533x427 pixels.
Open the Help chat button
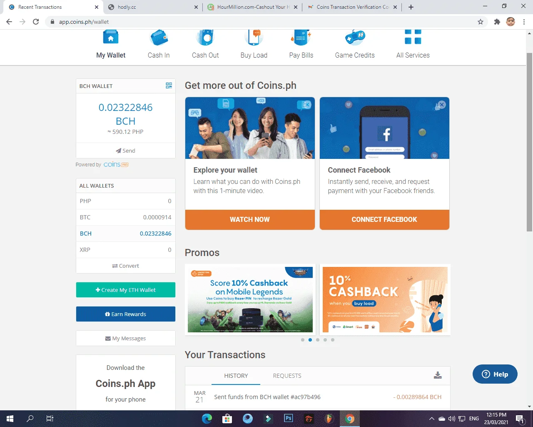[x=495, y=374]
